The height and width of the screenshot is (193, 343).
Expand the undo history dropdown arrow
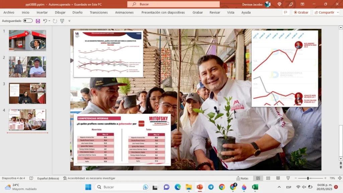point(49,21)
